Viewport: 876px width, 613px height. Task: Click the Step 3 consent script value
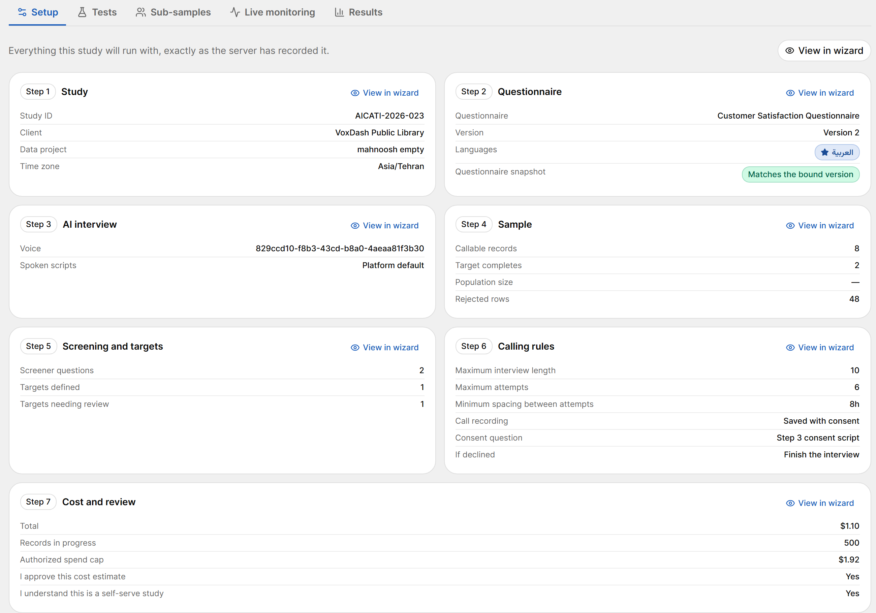click(818, 438)
